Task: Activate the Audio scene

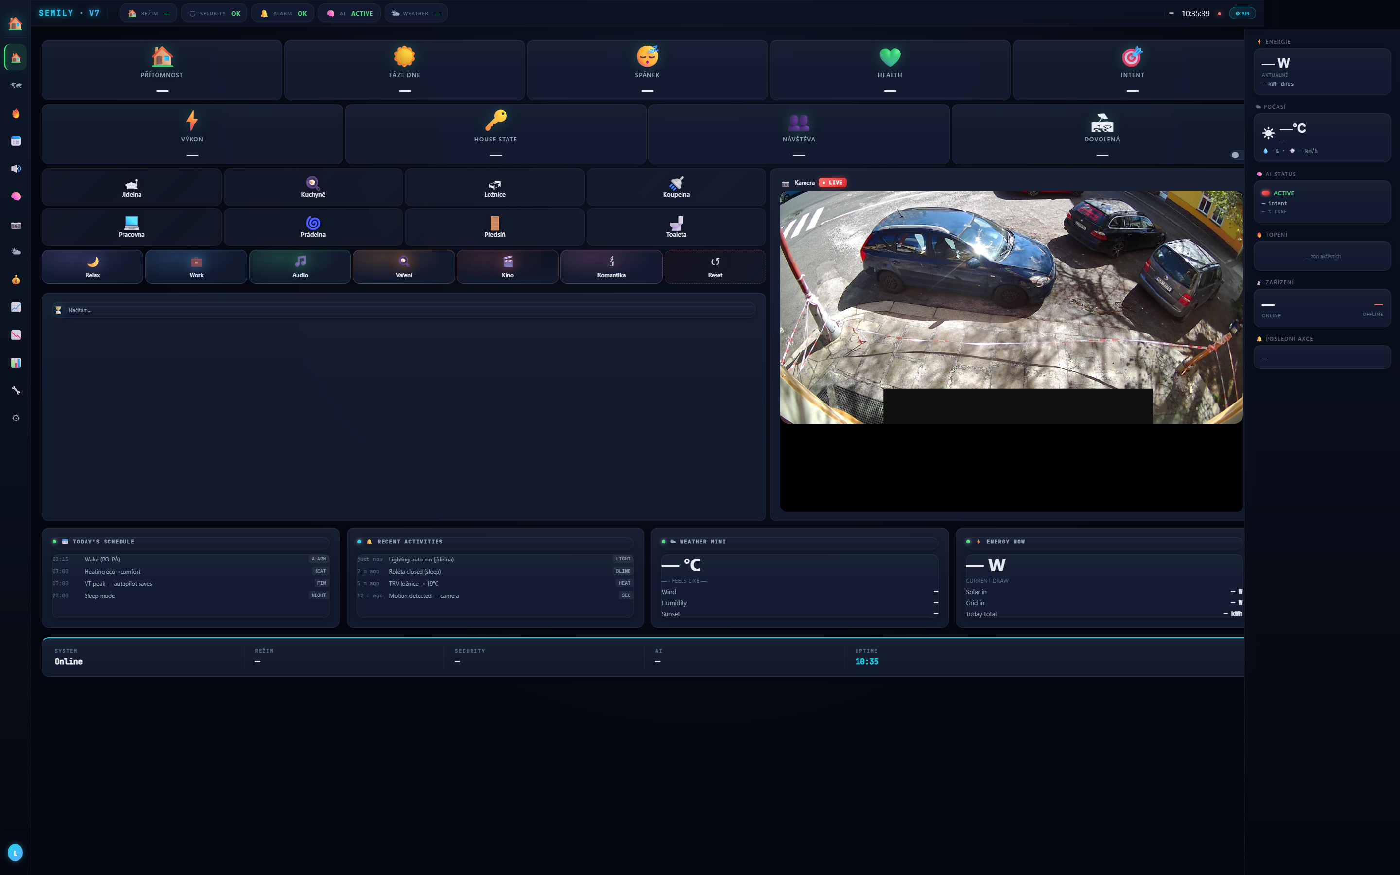Action: (299, 267)
